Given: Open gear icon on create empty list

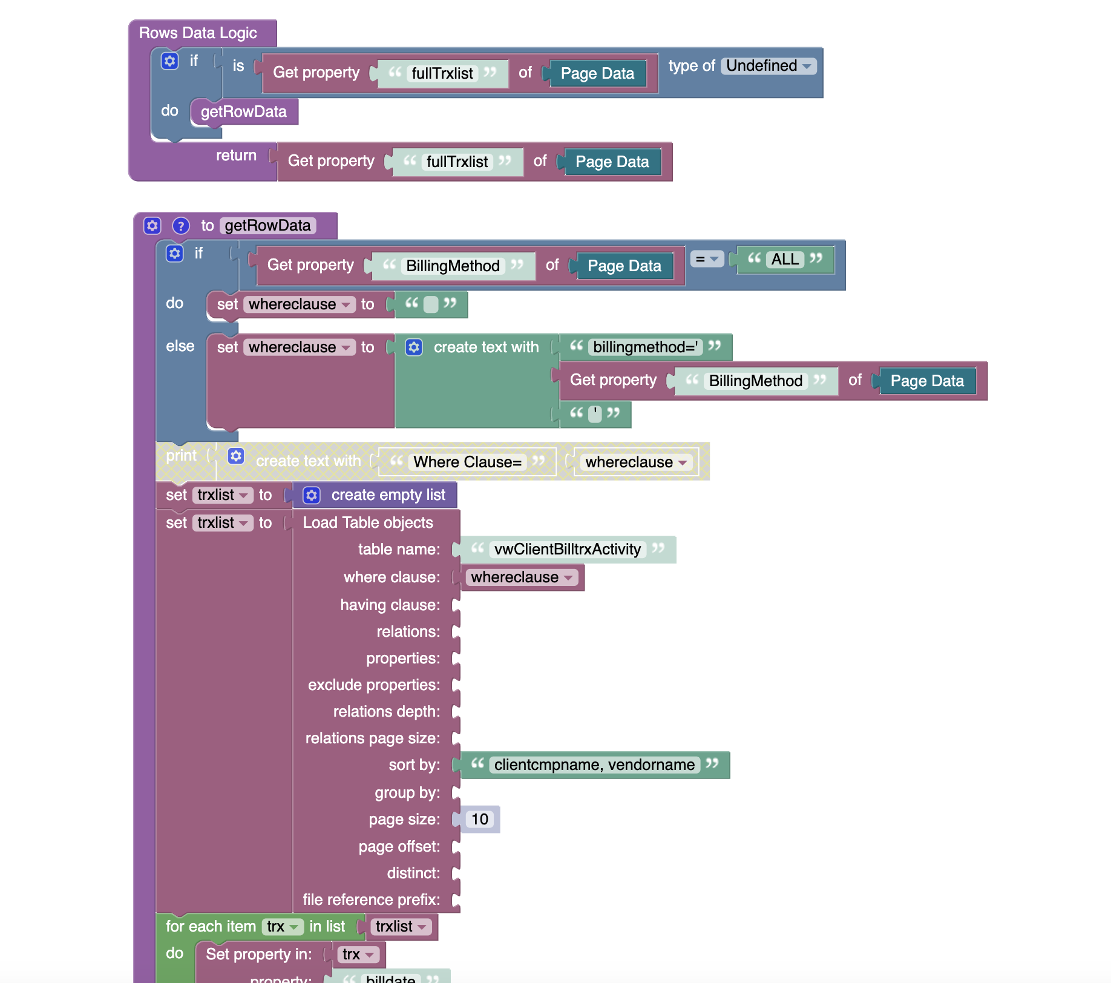Looking at the screenshot, I should [312, 496].
